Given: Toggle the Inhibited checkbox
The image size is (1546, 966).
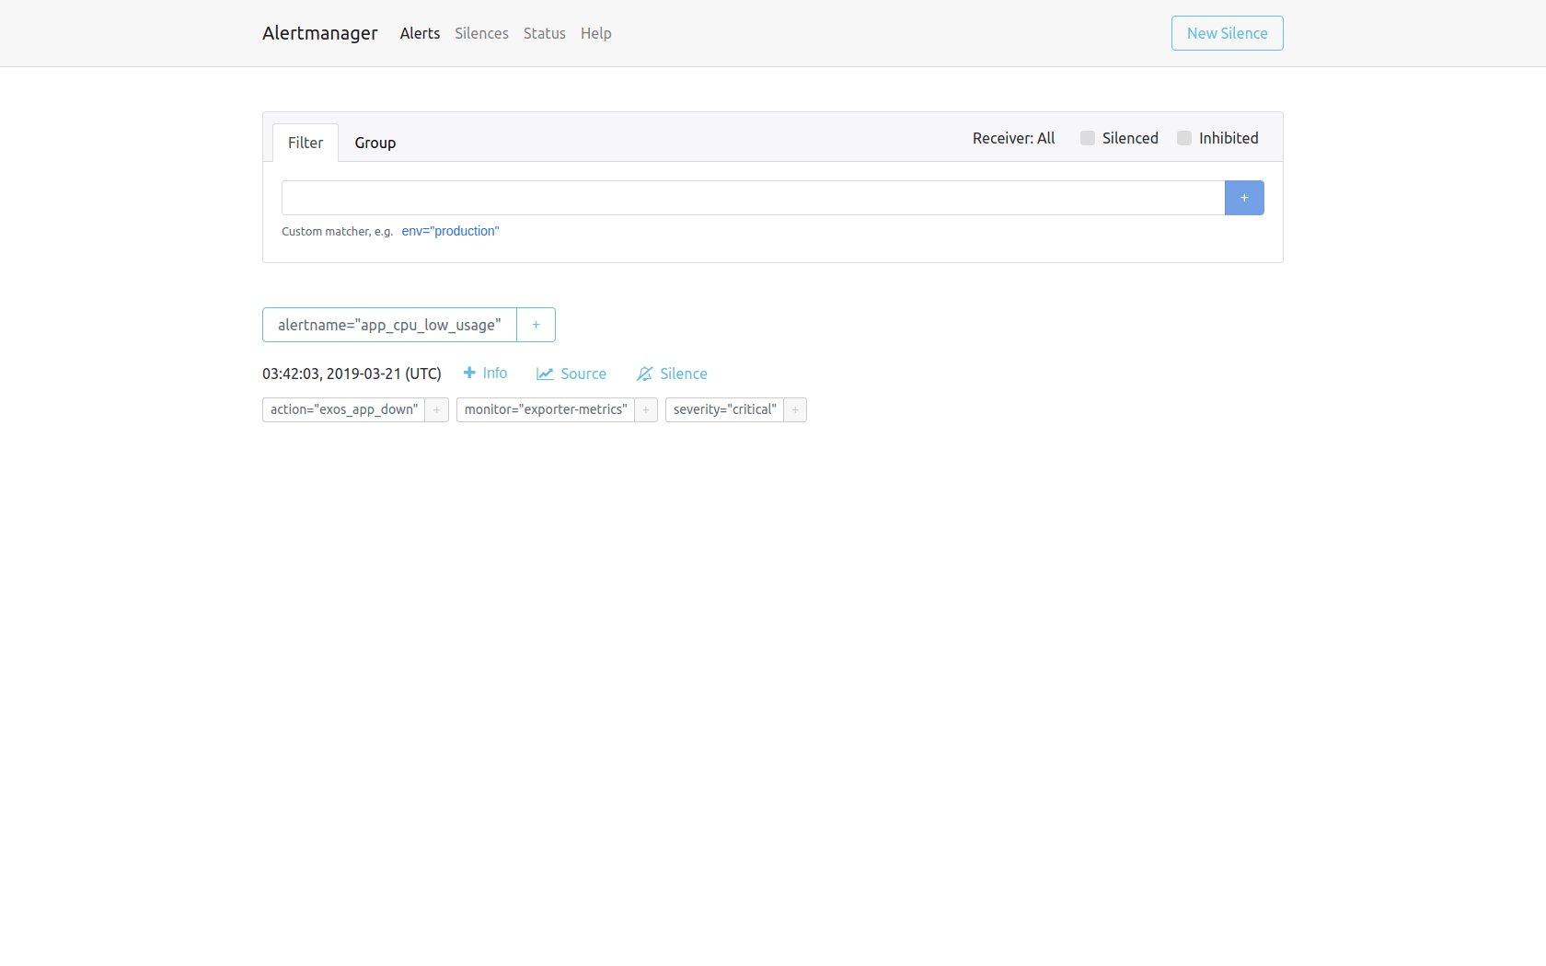Looking at the screenshot, I should point(1184,138).
